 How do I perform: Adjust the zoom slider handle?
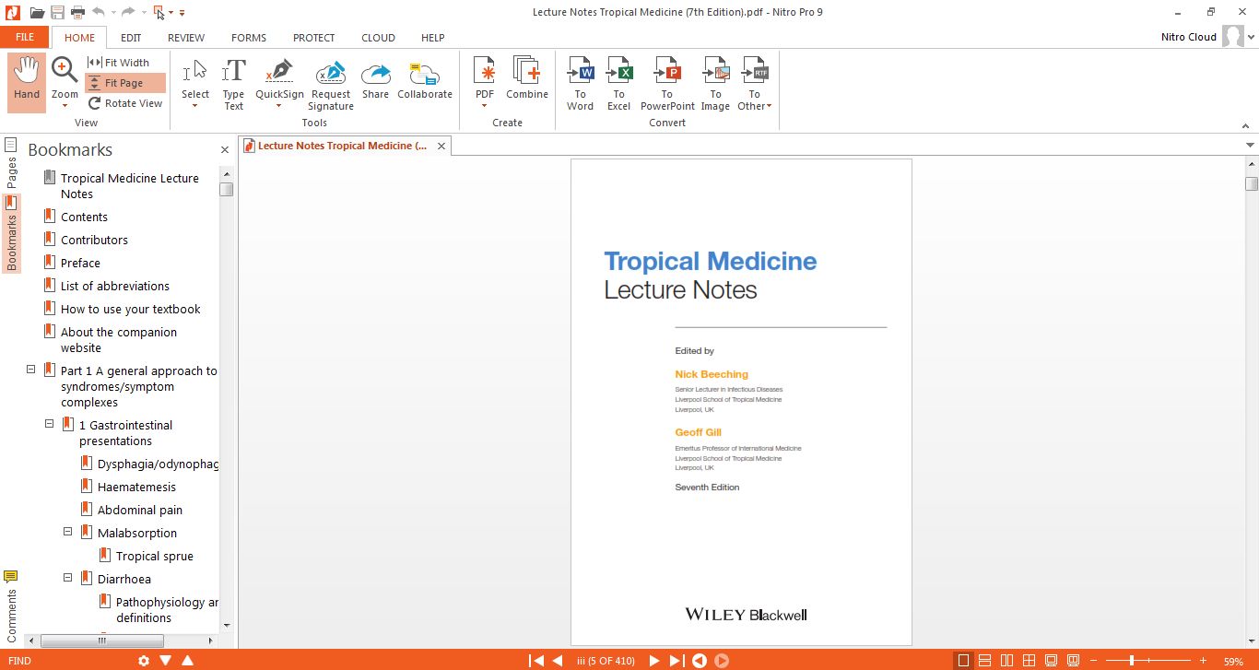tap(1131, 661)
